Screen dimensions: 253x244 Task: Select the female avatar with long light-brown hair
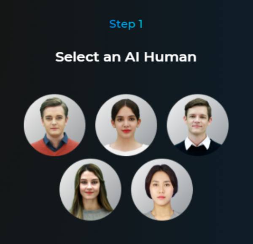90,190
